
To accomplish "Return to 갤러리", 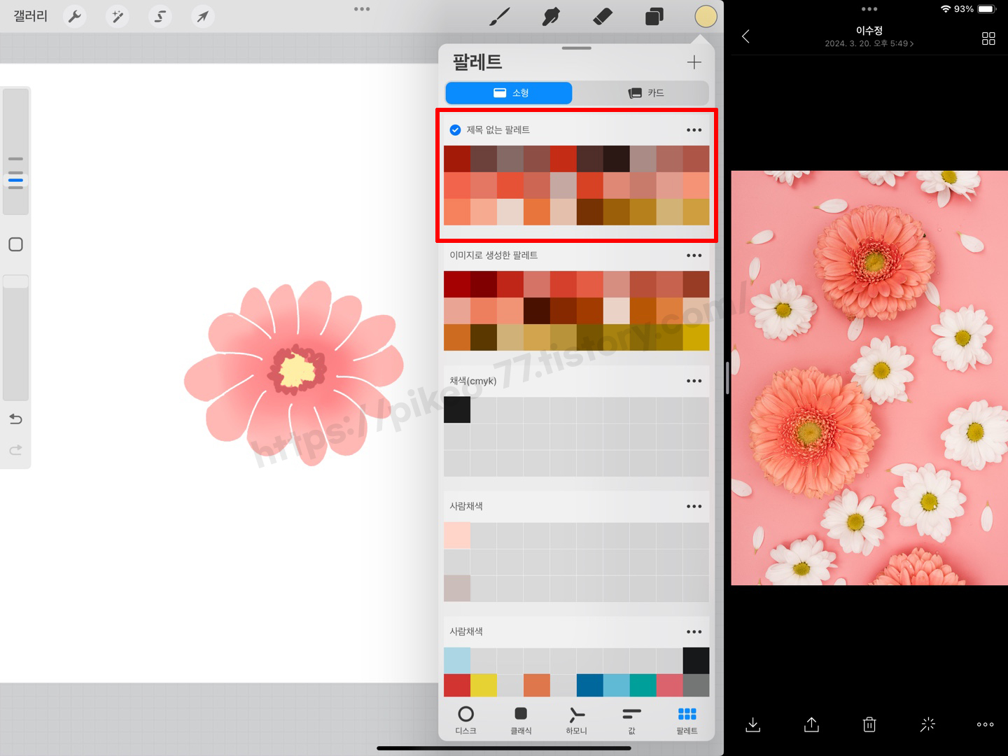I will [x=31, y=16].
